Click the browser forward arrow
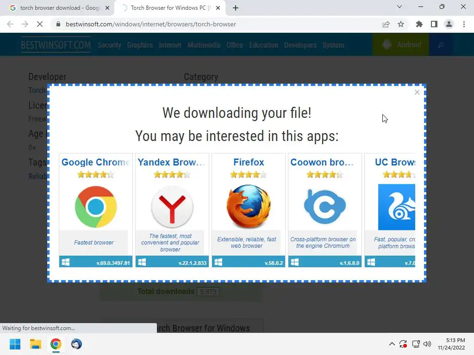 click(x=25, y=24)
